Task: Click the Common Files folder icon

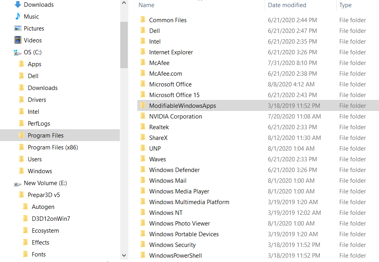Action: click(143, 19)
